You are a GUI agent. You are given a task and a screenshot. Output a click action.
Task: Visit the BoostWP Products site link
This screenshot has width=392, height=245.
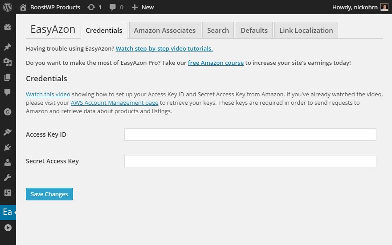tap(55, 8)
